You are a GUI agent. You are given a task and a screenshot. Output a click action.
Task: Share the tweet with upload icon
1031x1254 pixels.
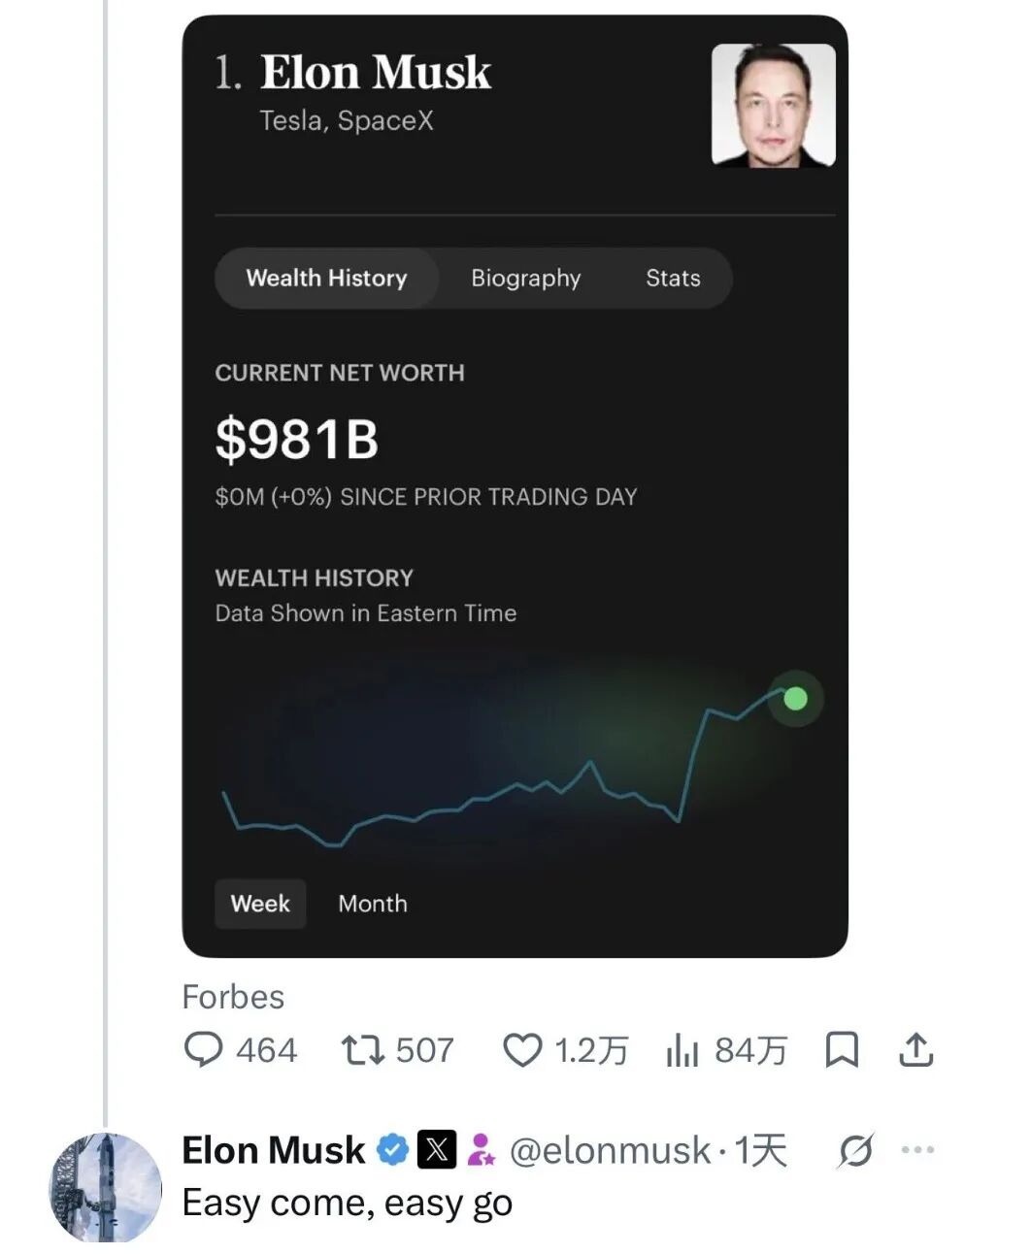click(915, 1049)
